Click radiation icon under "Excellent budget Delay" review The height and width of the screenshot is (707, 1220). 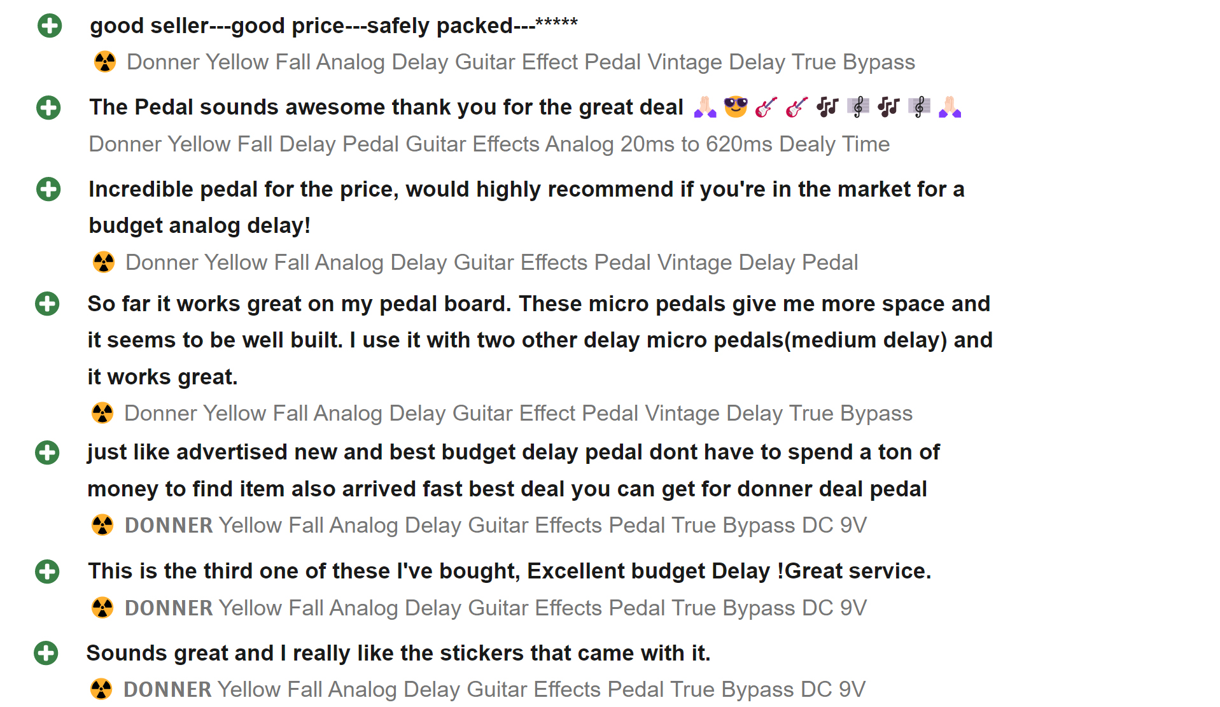tap(102, 608)
